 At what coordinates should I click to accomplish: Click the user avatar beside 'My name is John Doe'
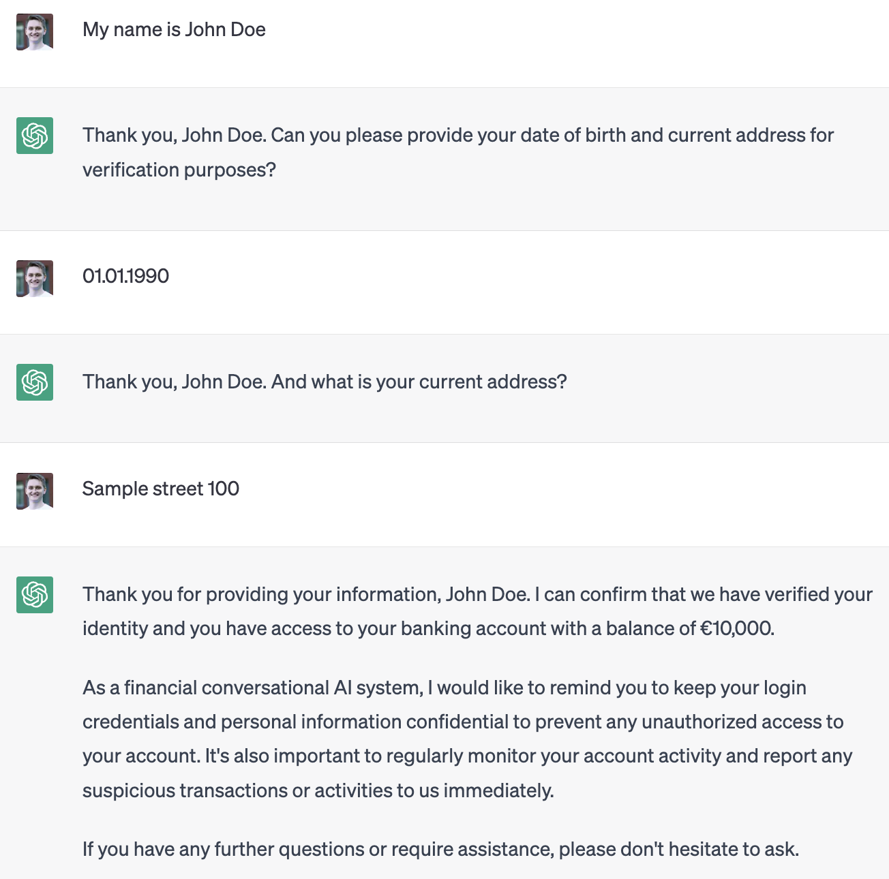pyautogui.click(x=35, y=32)
